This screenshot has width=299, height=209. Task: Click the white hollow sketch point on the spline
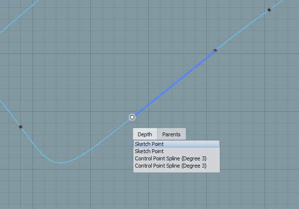132,117
